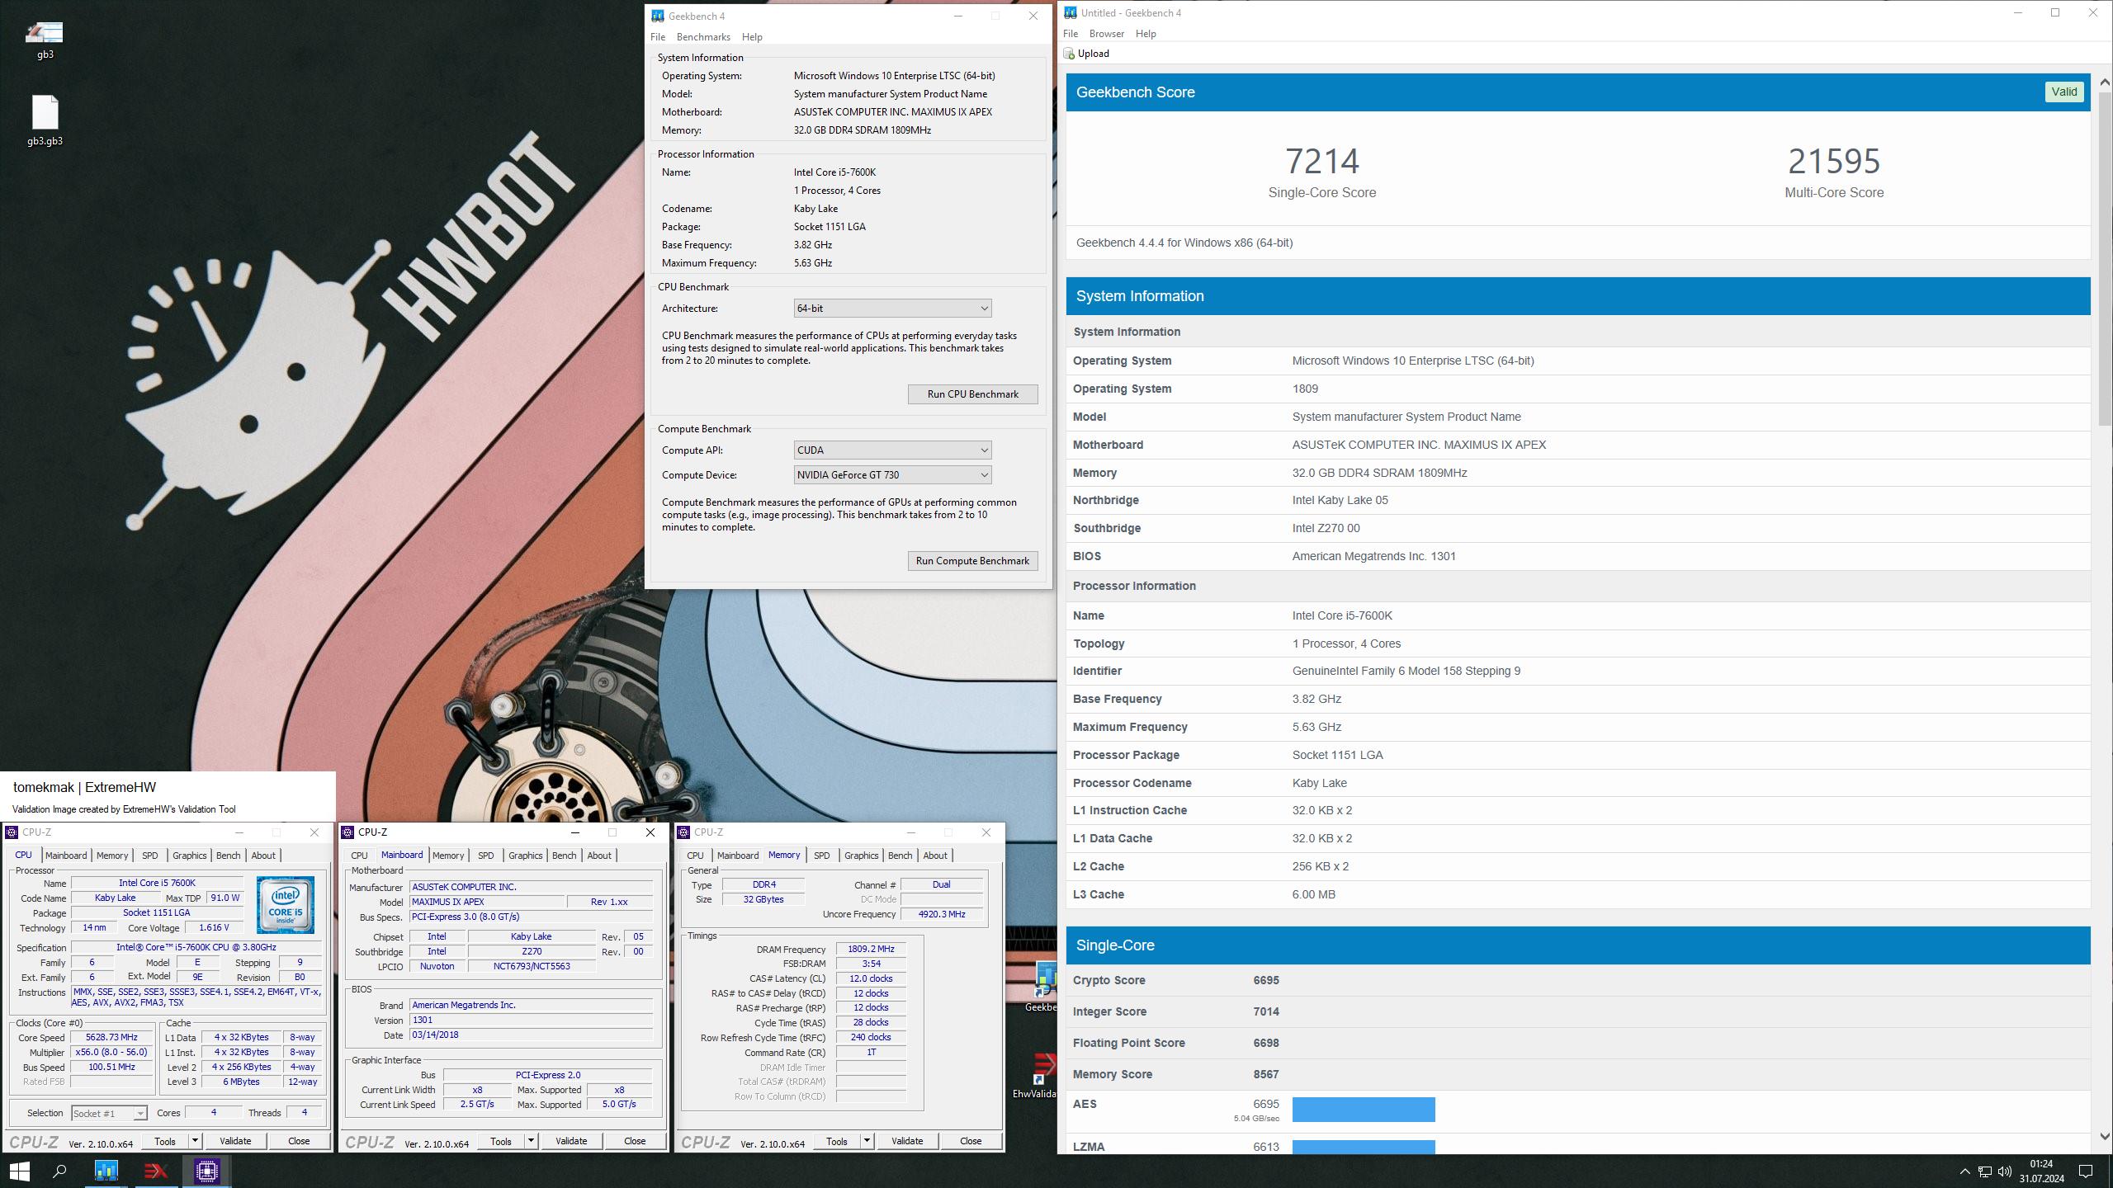Open CPU tab in CPU-Z Mainboard window

pyautogui.click(x=359, y=856)
